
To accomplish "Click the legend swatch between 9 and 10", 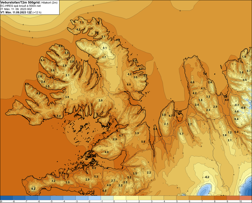I will point(233,198).
